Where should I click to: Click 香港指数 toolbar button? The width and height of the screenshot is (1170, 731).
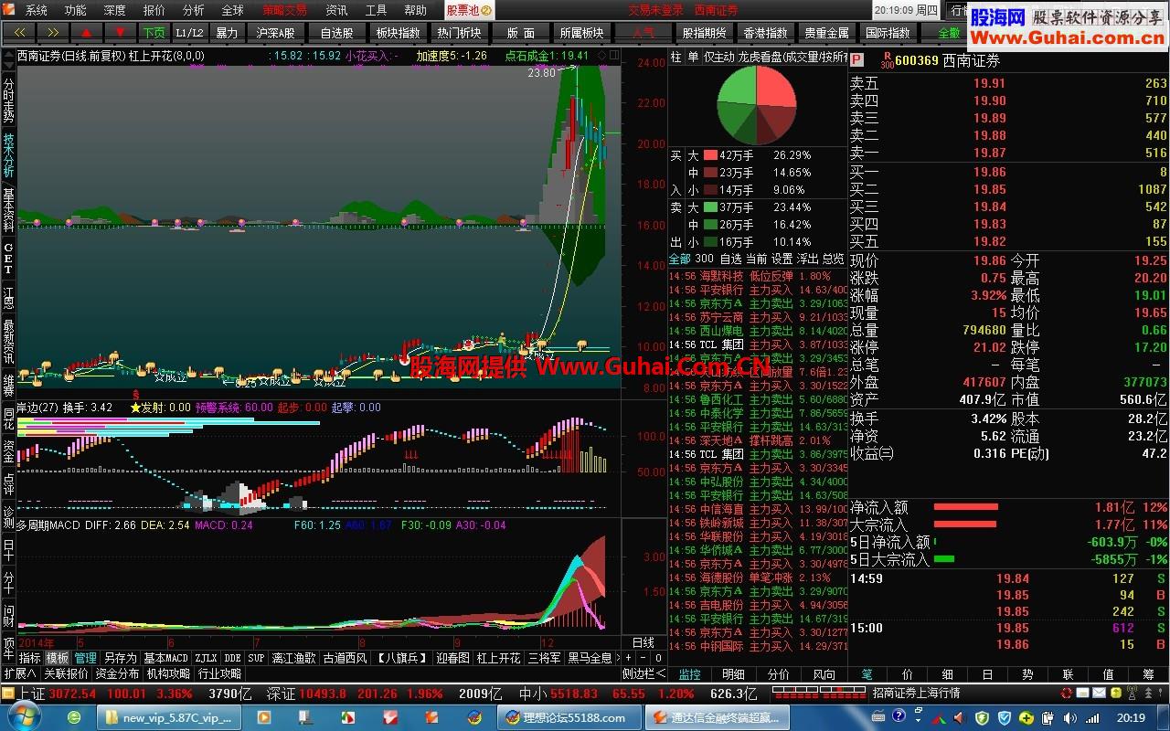click(765, 32)
